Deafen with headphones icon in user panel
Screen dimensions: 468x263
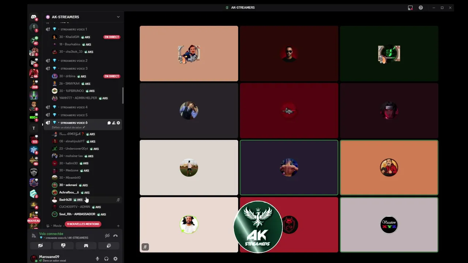106,259
